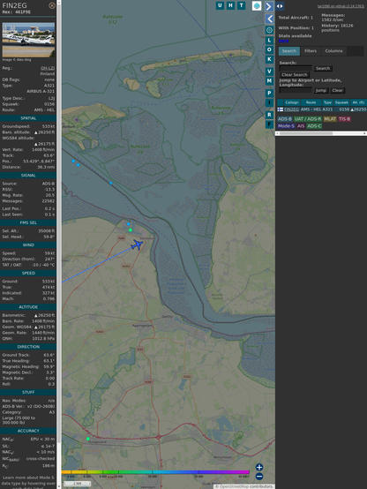367x489 pixels.
Task: Toggle the L map option
Action: coord(269,41)
